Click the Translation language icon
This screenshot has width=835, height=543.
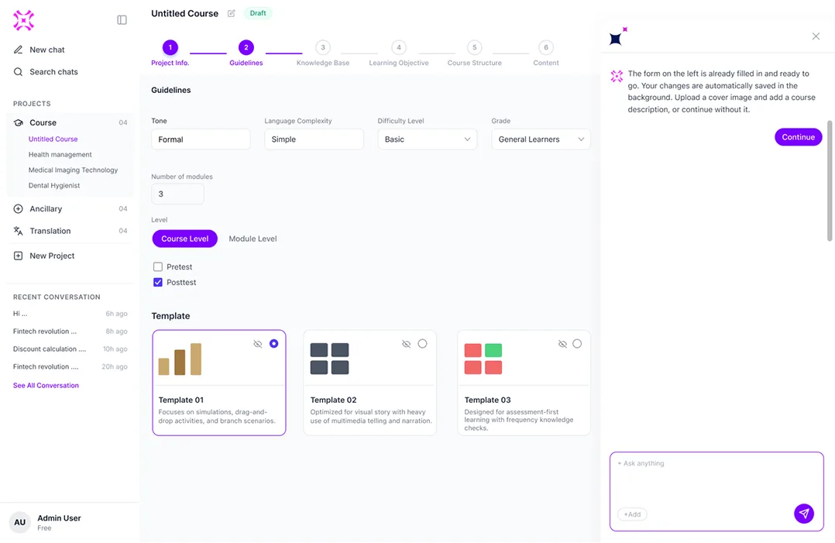[x=18, y=231]
